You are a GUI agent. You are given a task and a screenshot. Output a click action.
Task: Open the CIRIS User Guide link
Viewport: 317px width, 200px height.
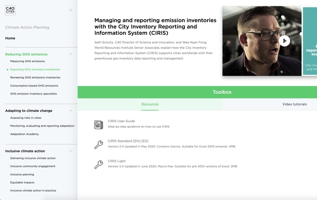[121, 121]
